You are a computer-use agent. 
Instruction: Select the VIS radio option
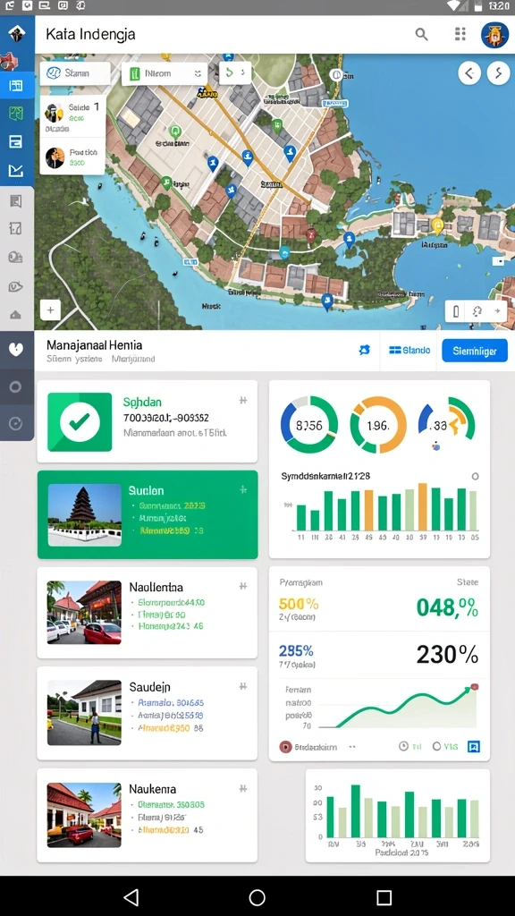[x=445, y=746]
